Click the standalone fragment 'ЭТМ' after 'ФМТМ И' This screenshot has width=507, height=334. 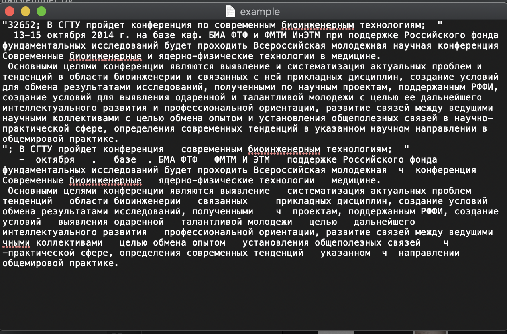pos(262,159)
